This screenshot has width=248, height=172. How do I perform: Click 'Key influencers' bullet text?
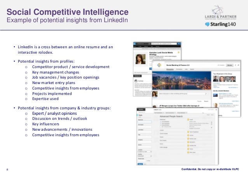click(46, 124)
